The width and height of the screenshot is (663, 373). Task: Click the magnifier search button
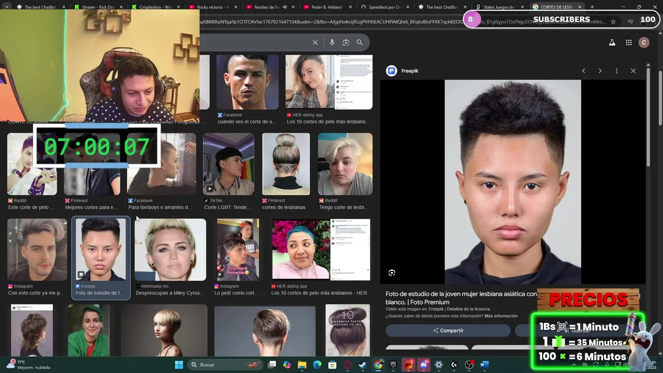[359, 42]
